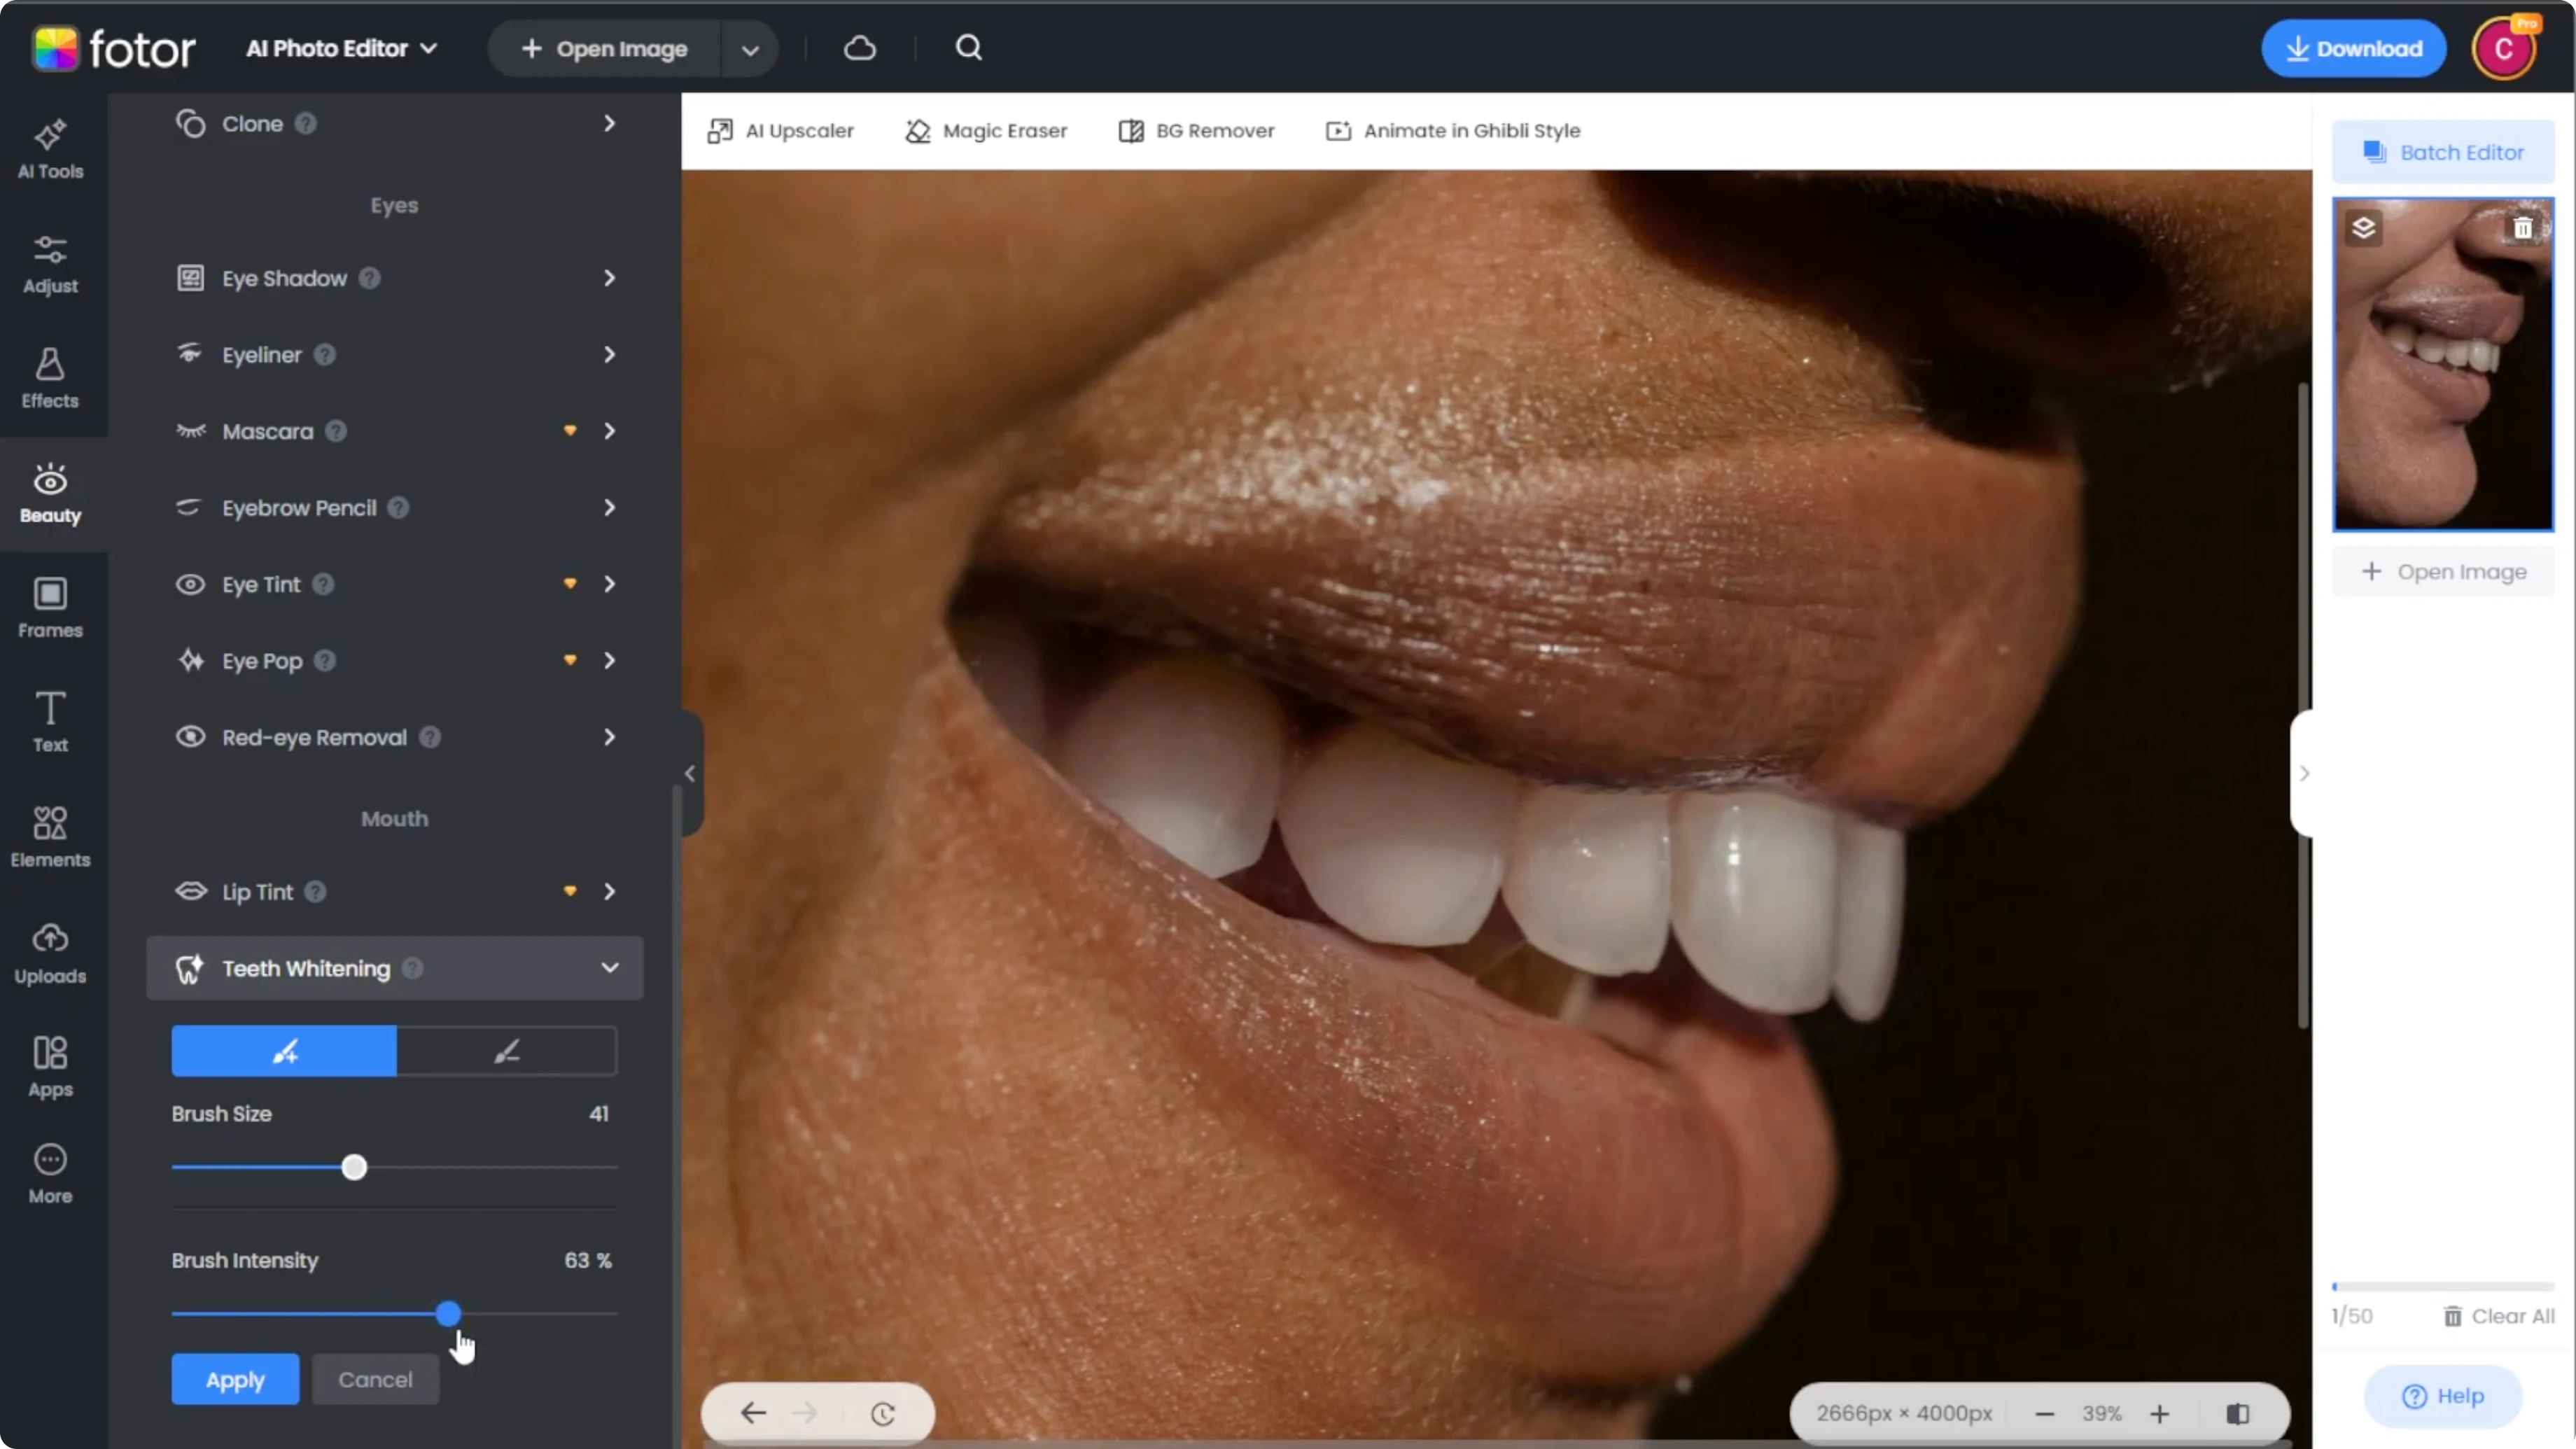Open the Adjust sidebar panel
2576x1449 pixels.
(50, 265)
